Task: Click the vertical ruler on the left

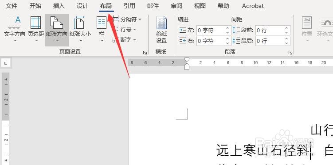Action: pos(6,119)
